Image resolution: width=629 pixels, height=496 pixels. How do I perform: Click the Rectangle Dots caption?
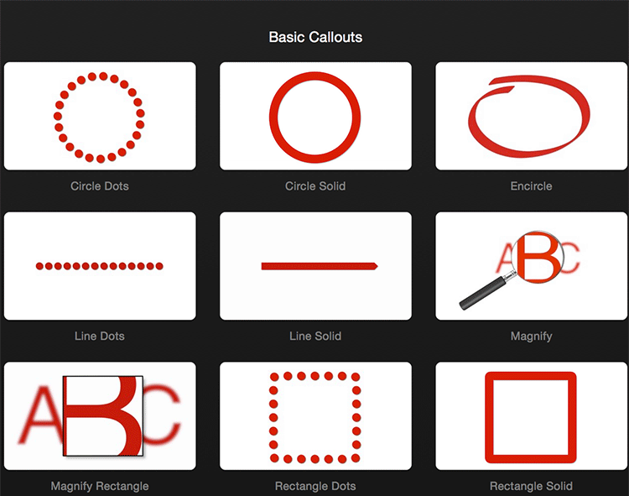pos(315,487)
